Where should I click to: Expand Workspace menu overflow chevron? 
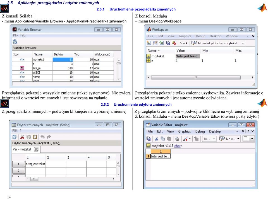point(247,36)
